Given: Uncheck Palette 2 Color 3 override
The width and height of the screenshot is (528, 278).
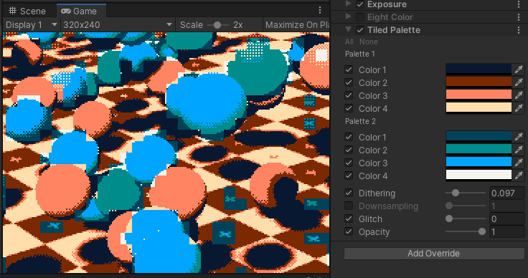Looking at the screenshot, I should coord(349,163).
